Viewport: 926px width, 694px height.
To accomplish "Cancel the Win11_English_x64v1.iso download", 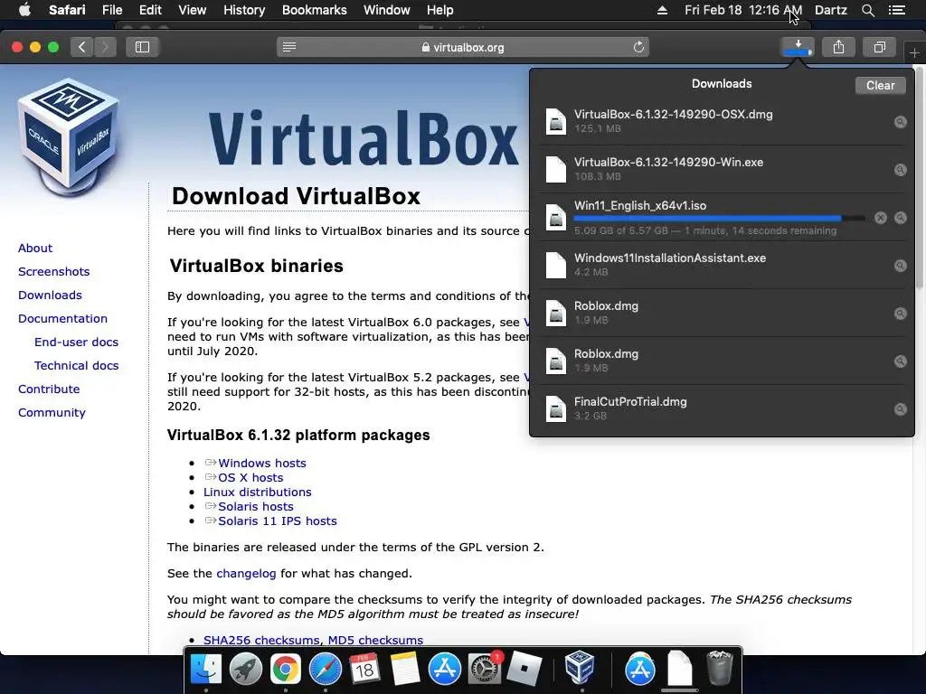I will [881, 218].
